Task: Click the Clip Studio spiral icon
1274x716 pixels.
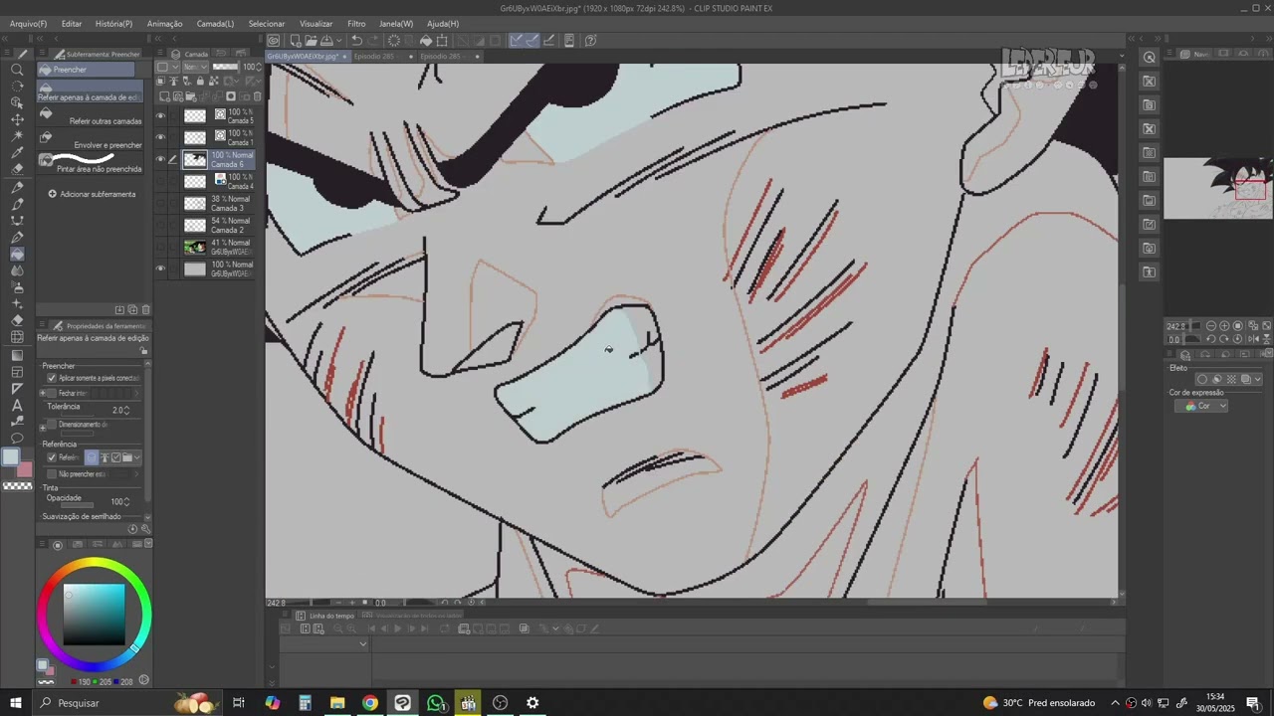Action: tap(273, 41)
